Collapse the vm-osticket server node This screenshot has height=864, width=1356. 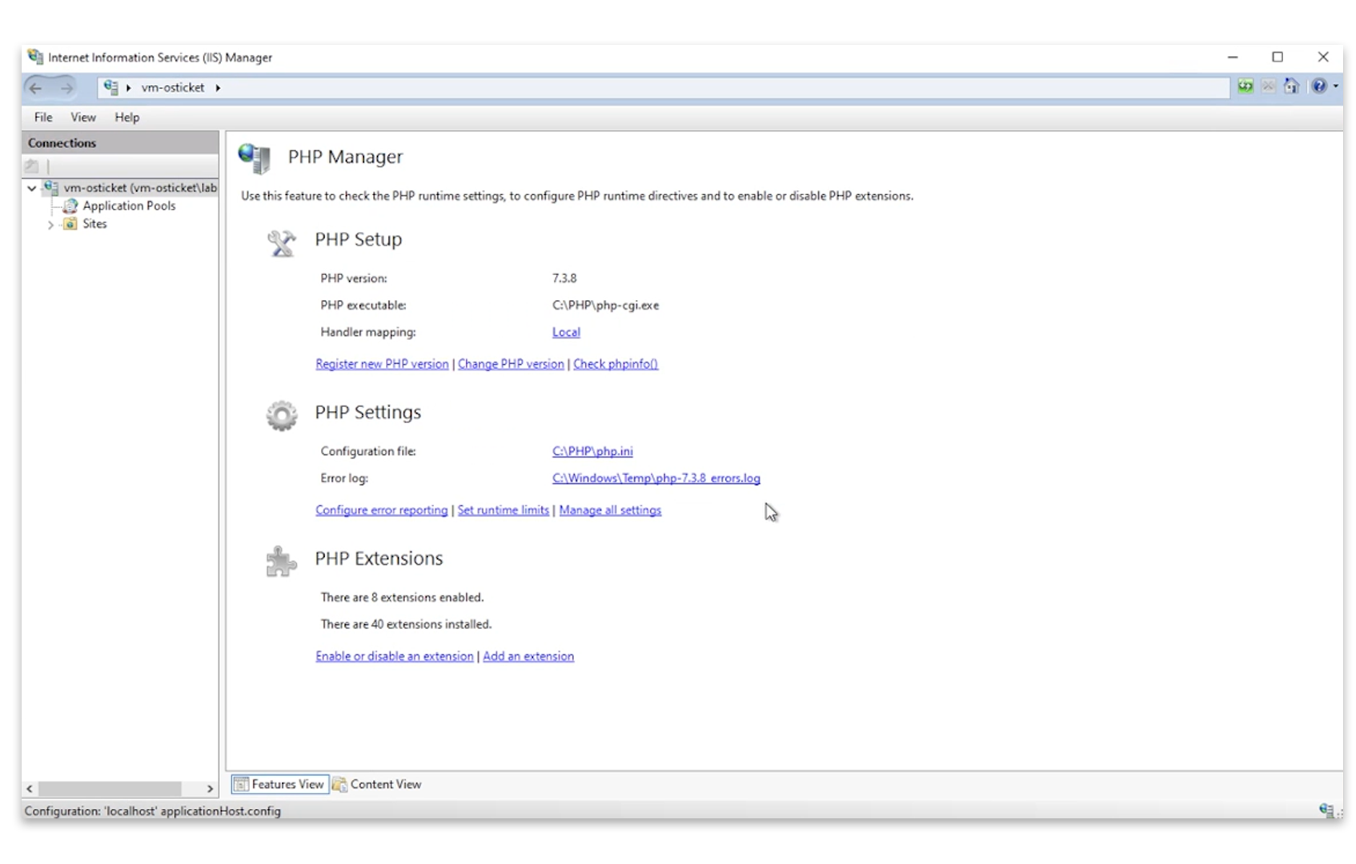(32, 189)
